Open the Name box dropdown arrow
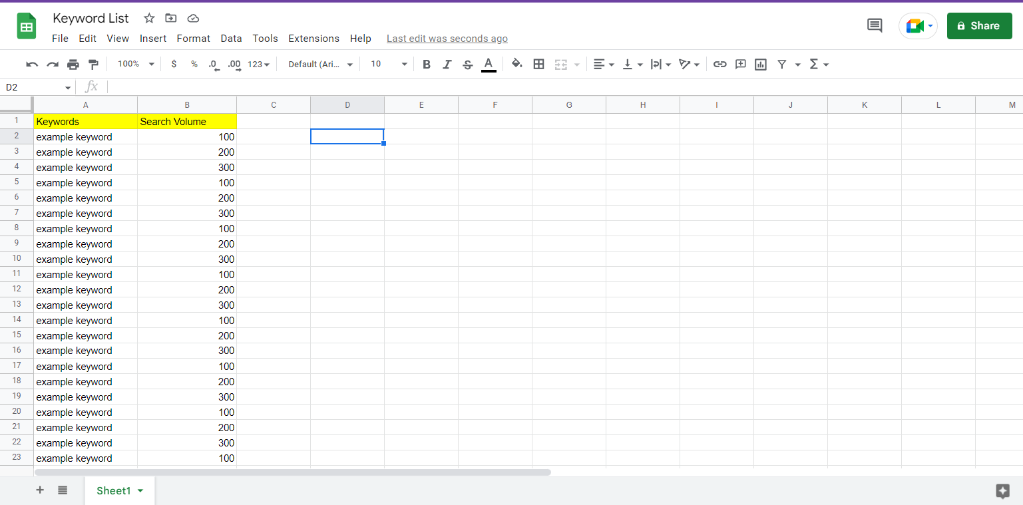Image resolution: width=1023 pixels, height=505 pixels. tap(68, 88)
